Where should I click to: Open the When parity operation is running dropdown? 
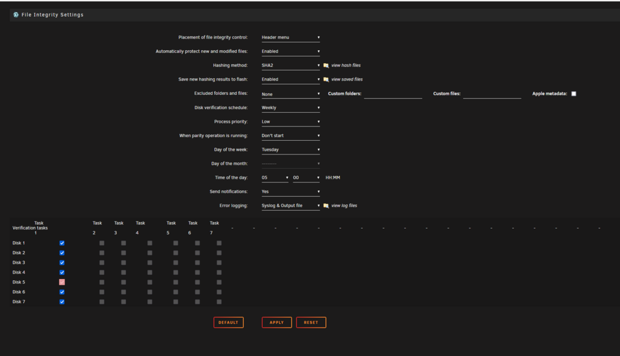[x=291, y=136]
